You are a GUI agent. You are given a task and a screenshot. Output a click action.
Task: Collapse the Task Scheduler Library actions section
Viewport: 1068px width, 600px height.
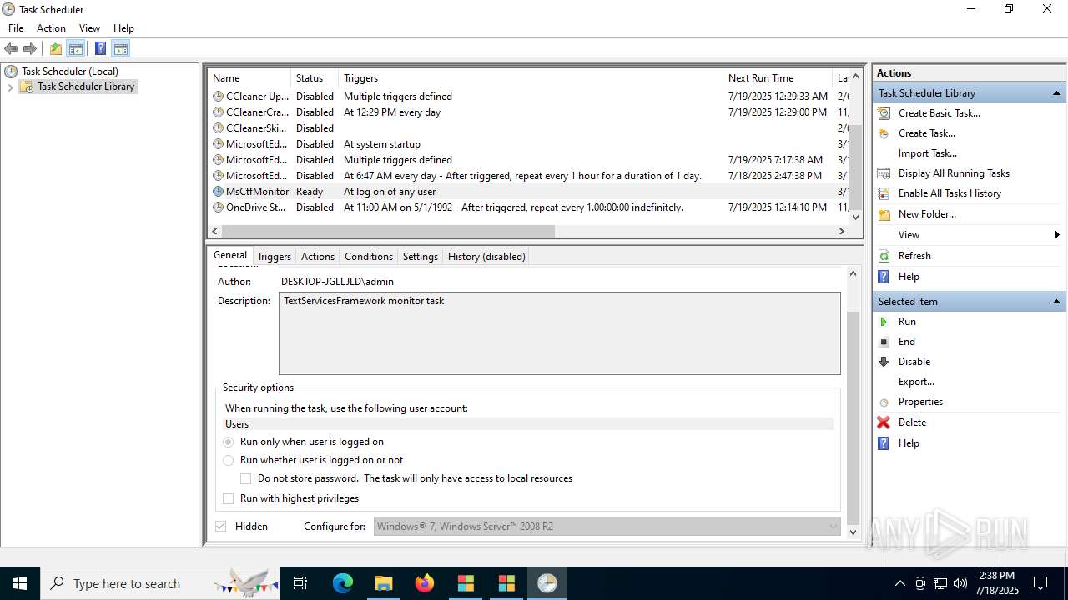[1056, 93]
